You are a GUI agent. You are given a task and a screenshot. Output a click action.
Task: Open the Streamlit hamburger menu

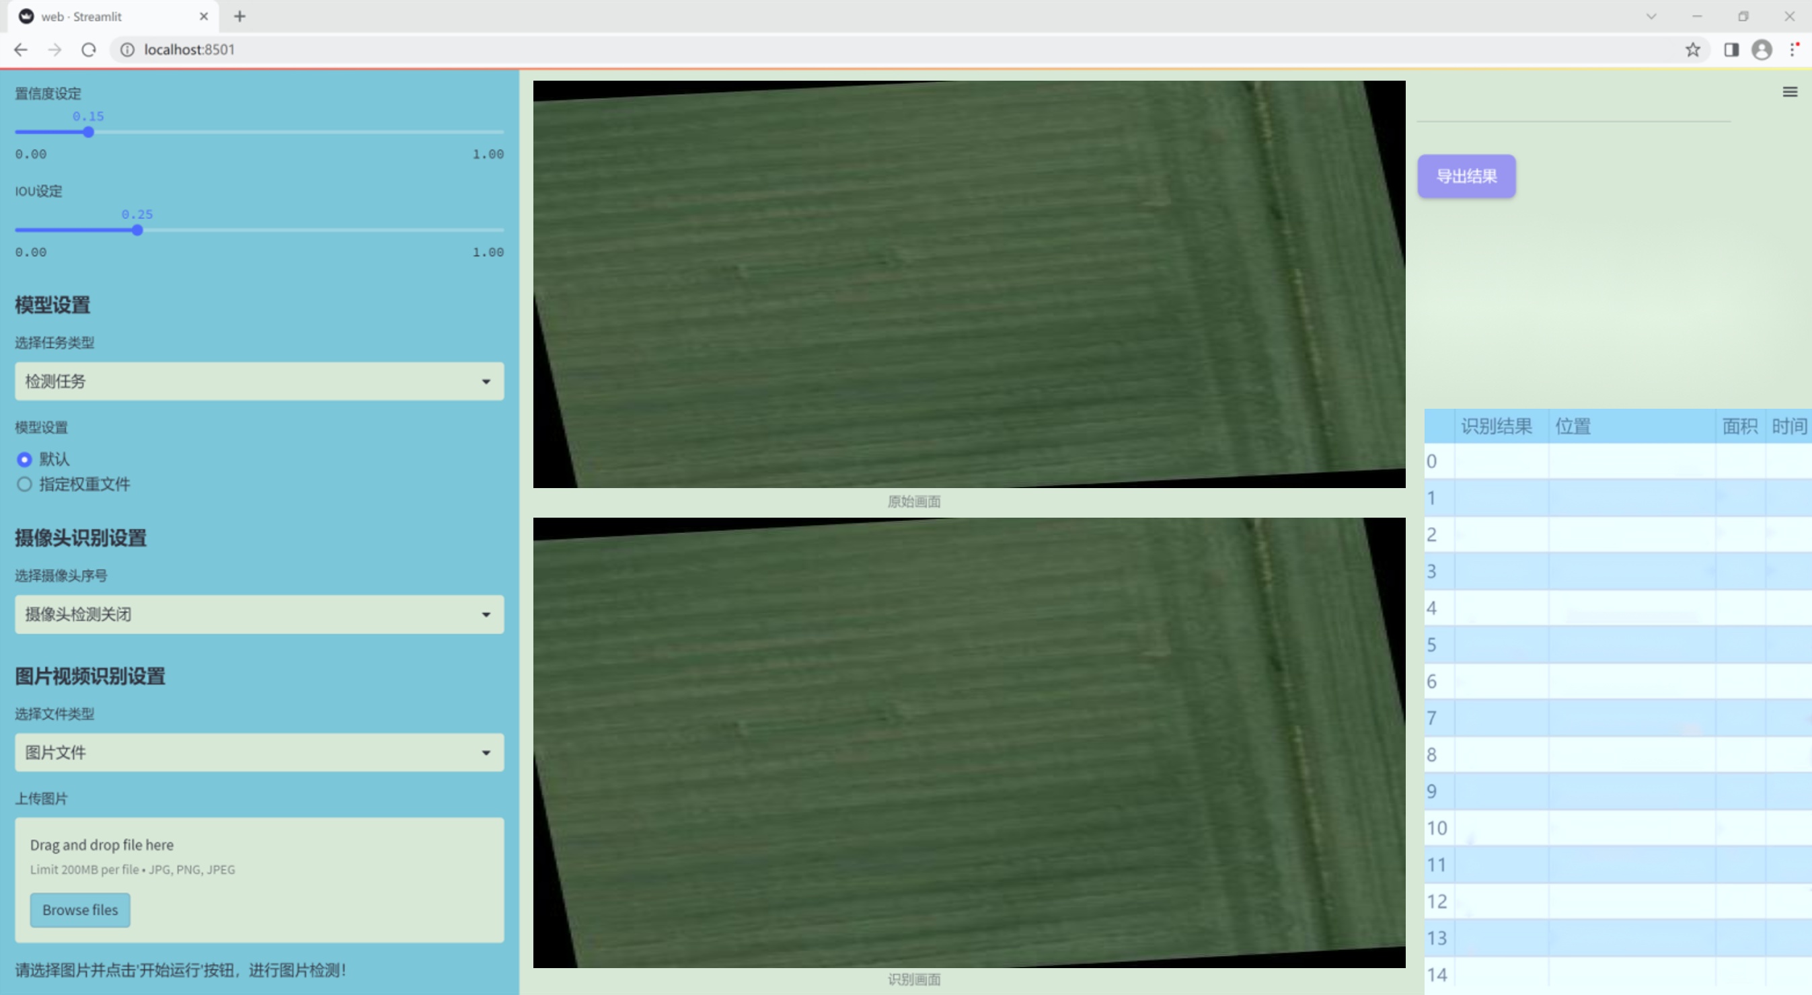pos(1790,92)
